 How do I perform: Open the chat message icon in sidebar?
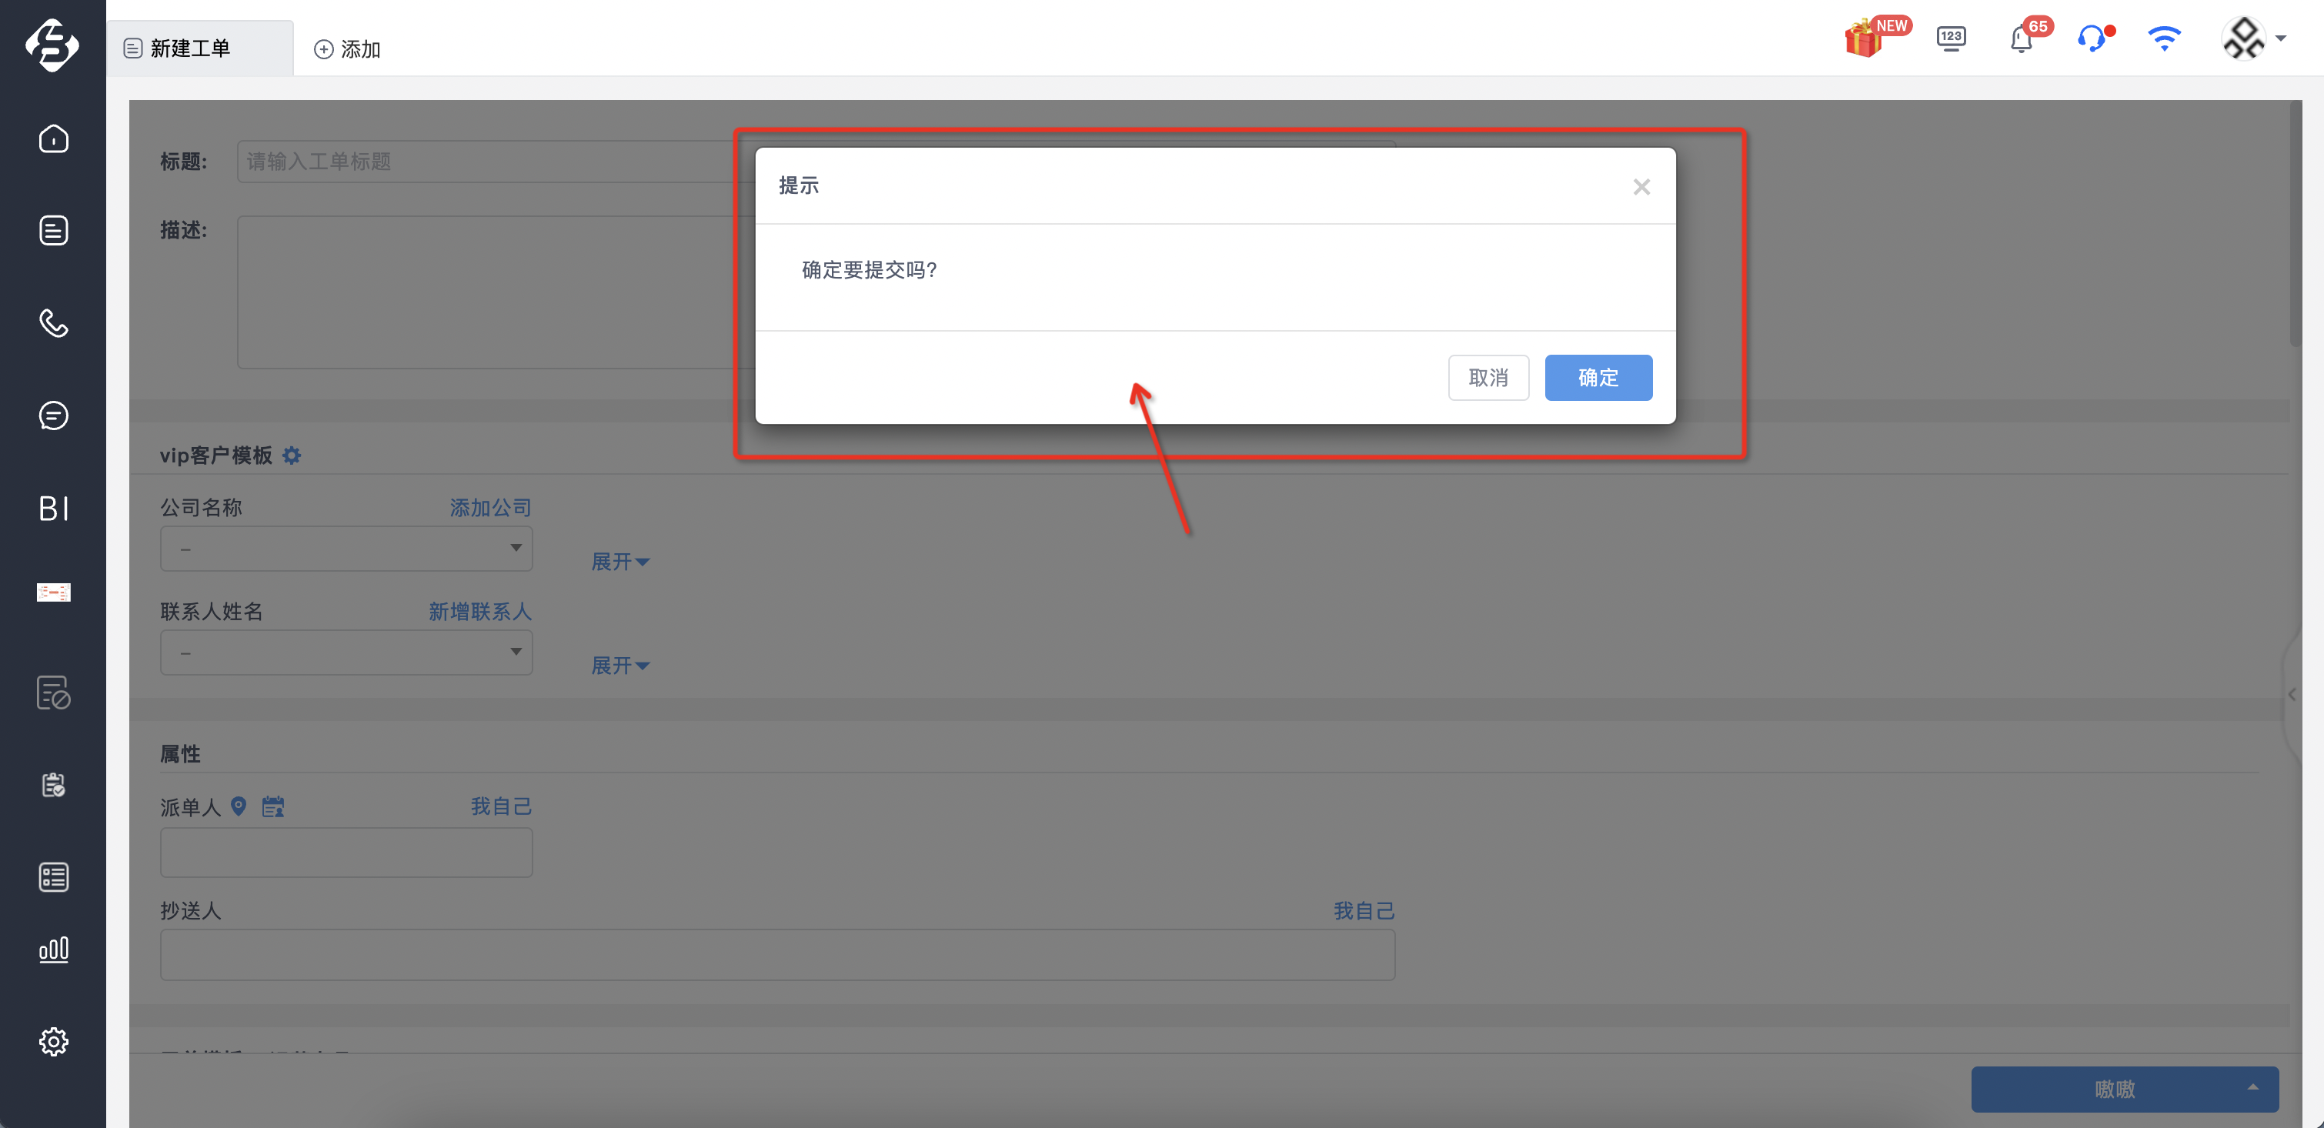[x=53, y=415]
